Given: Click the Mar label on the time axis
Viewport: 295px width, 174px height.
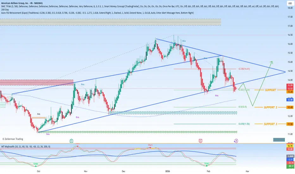Looking at the screenshot, I should 247,171.
